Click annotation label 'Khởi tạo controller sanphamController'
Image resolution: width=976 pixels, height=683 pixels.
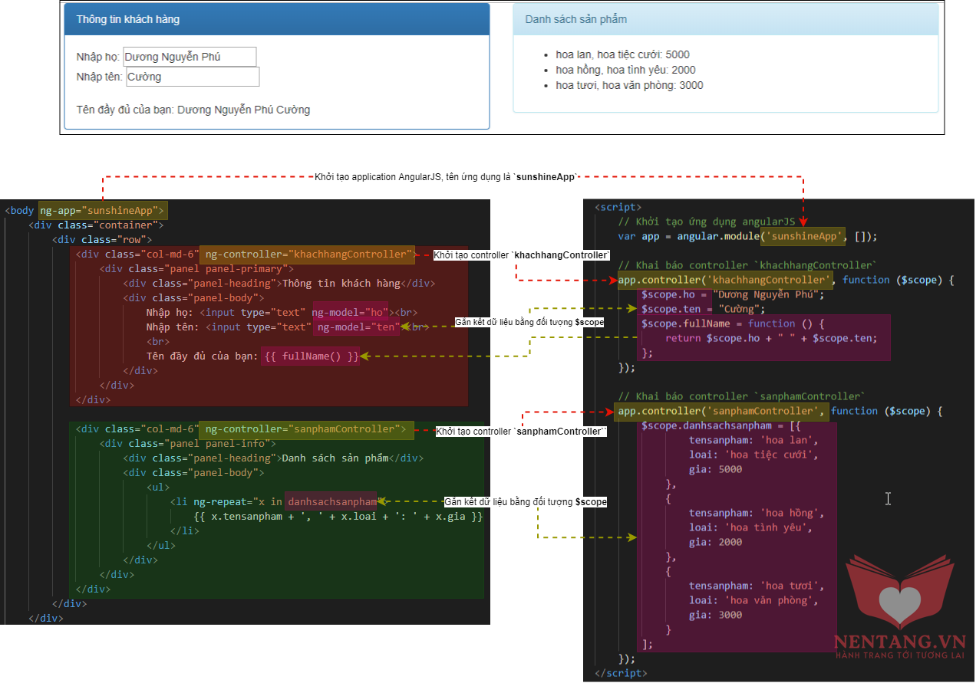click(x=521, y=432)
